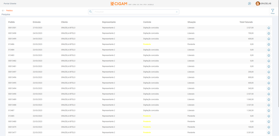Click total 542,00

click(x=251, y=89)
